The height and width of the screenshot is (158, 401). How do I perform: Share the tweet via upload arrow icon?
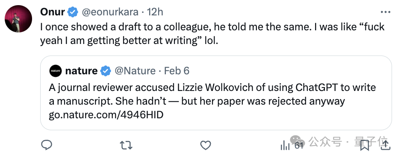click(x=386, y=146)
